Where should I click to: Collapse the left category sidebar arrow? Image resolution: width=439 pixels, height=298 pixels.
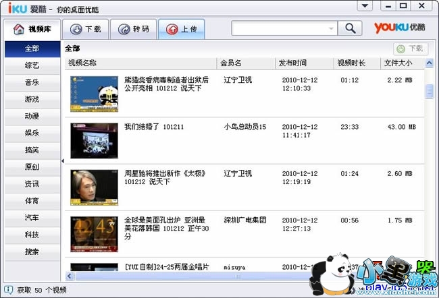63,160
